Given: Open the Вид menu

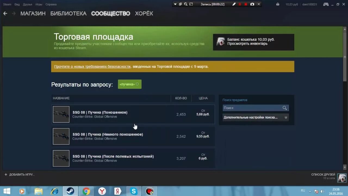Looking at the screenshot, I should point(17,4).
